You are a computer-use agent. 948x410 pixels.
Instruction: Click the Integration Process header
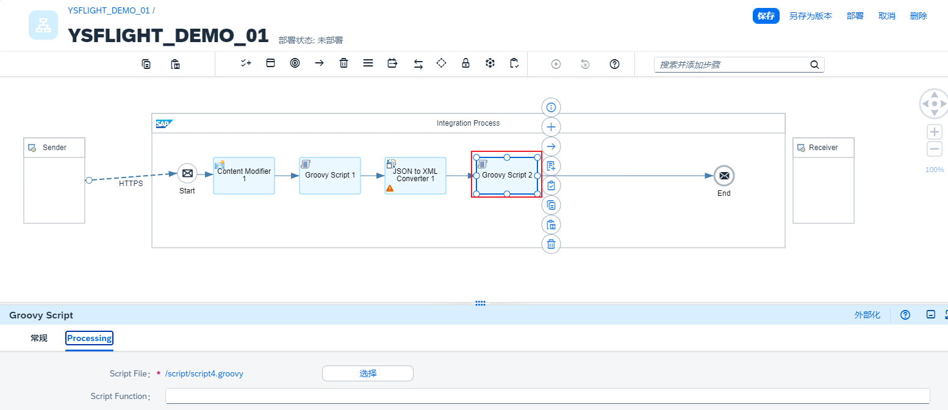click(468, 123)
